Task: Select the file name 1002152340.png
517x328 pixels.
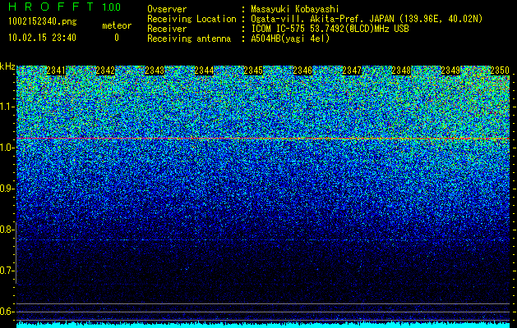Action: pyautogui.click(x=43, y=22)
